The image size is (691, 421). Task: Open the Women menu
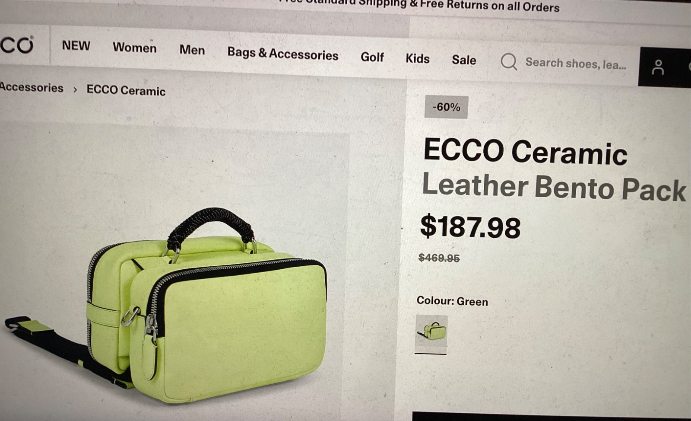[135, 47]
